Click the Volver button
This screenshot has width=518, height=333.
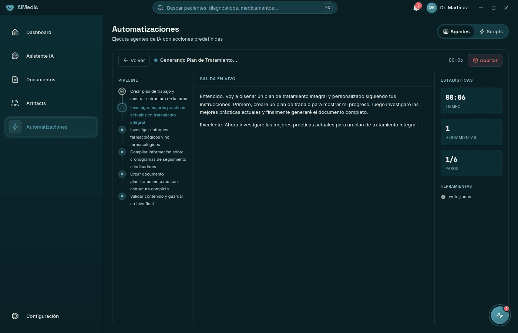[134, 60]
